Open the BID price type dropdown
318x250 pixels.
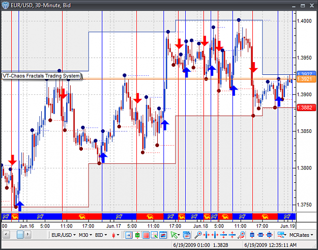click(101, 235)
